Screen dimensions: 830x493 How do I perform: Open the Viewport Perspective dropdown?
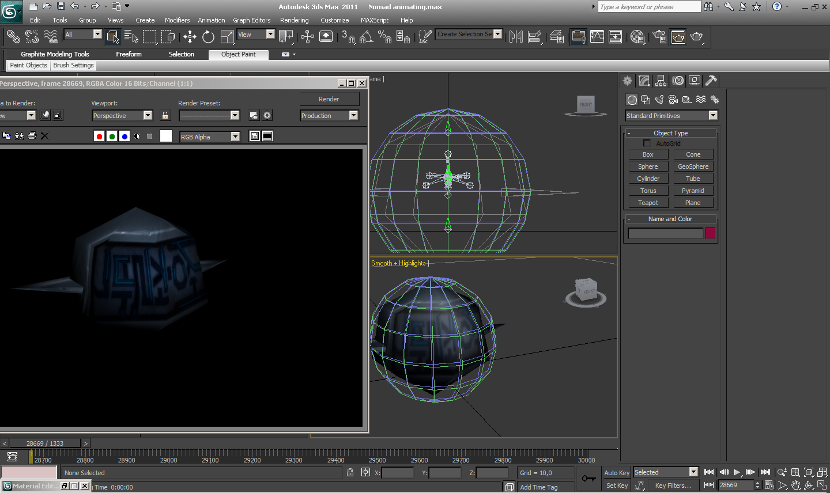click(x=122, y=116)
